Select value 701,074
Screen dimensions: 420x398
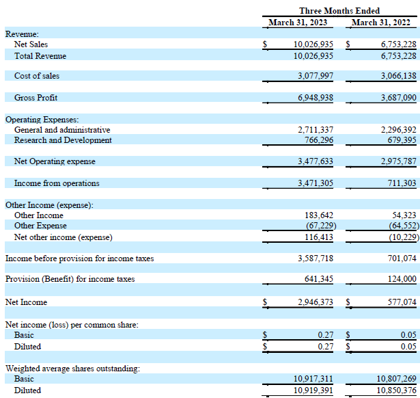click(402, 258)
